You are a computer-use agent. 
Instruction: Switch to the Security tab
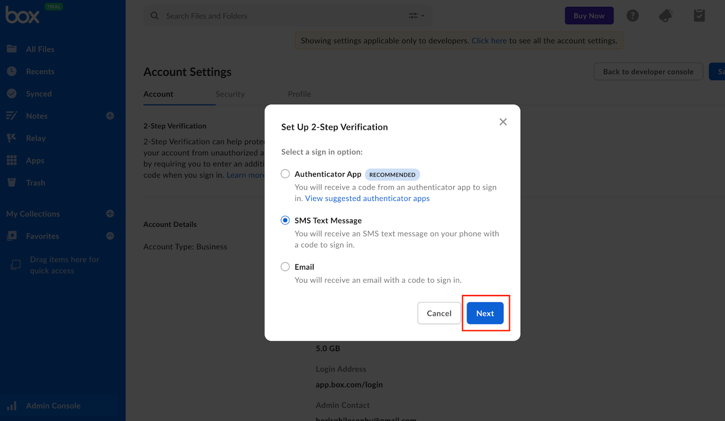(x=230, y=94)
